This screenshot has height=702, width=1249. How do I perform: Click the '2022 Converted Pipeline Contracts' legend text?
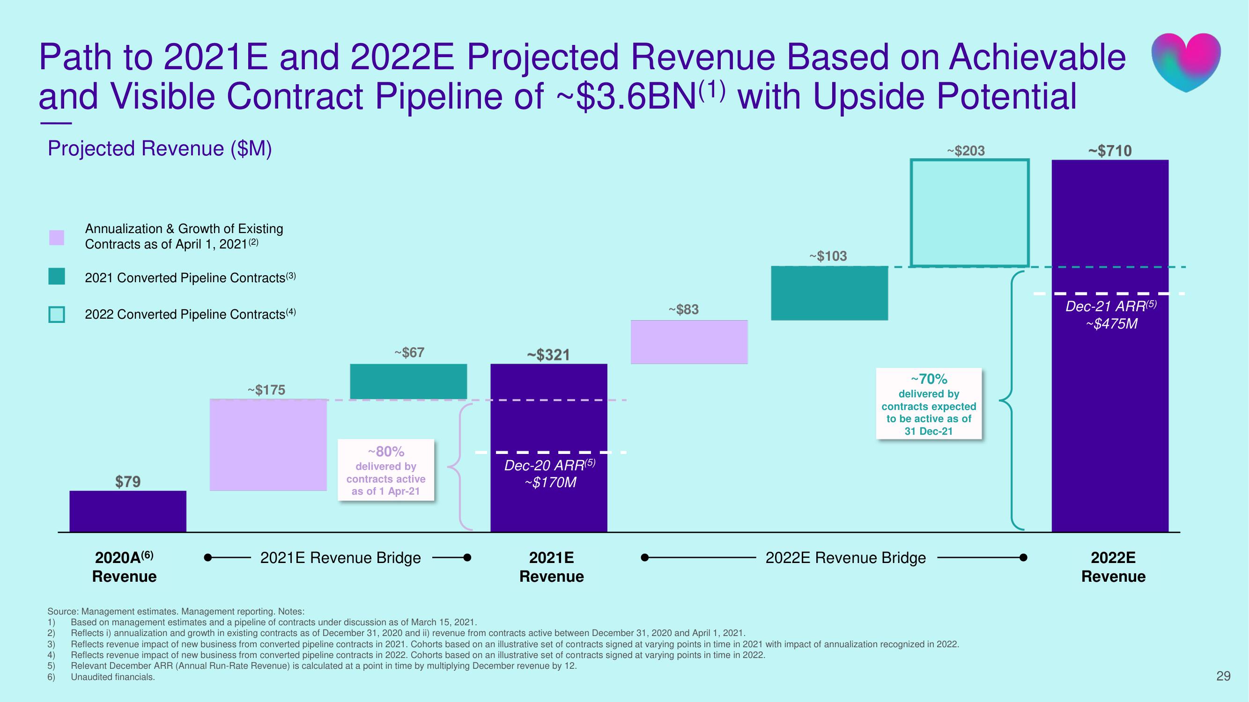(x=190, y=314)
